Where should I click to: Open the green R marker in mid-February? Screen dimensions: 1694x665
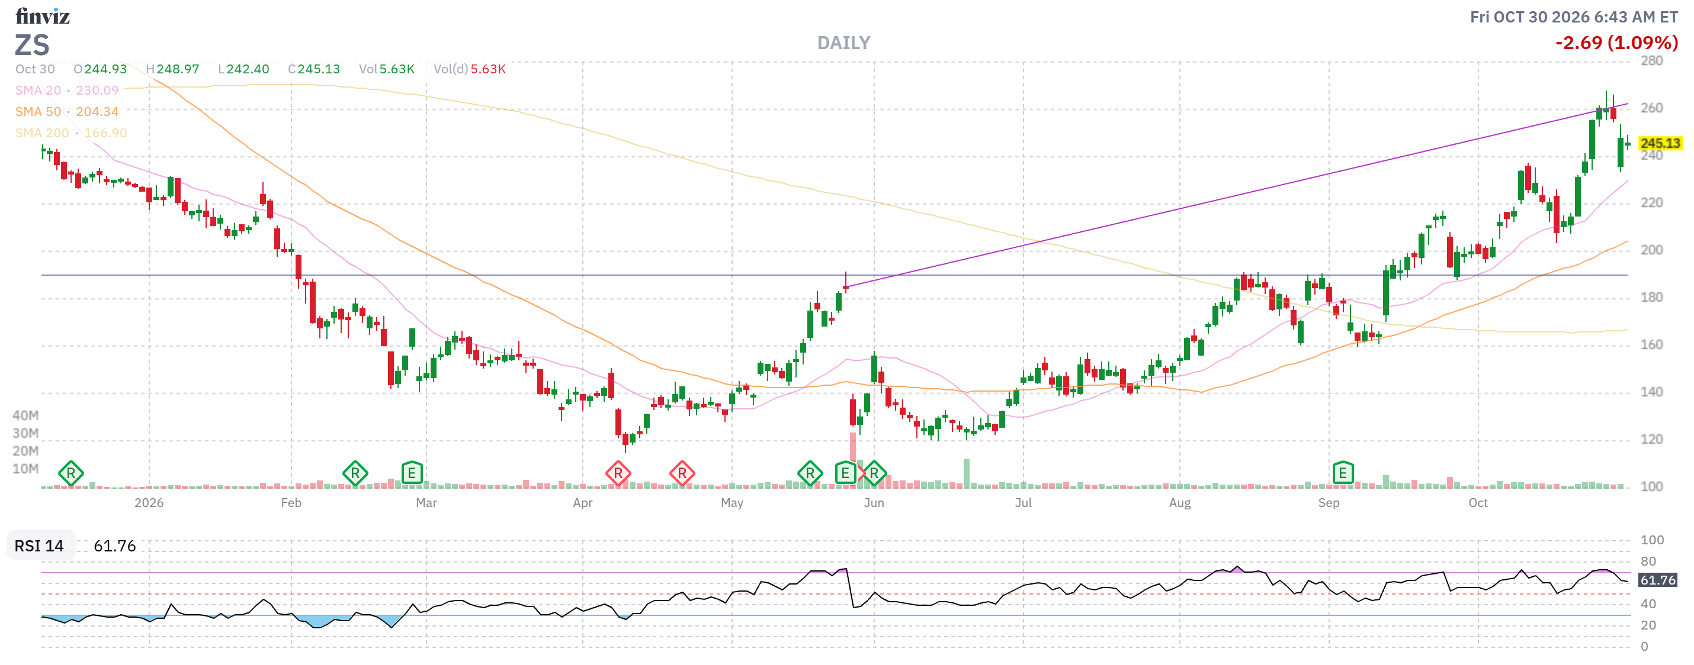pyautogui.click(x=355, y=473)
